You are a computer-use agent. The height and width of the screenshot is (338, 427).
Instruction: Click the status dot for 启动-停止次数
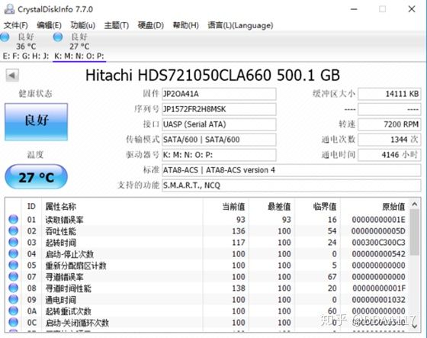point(14,254)
